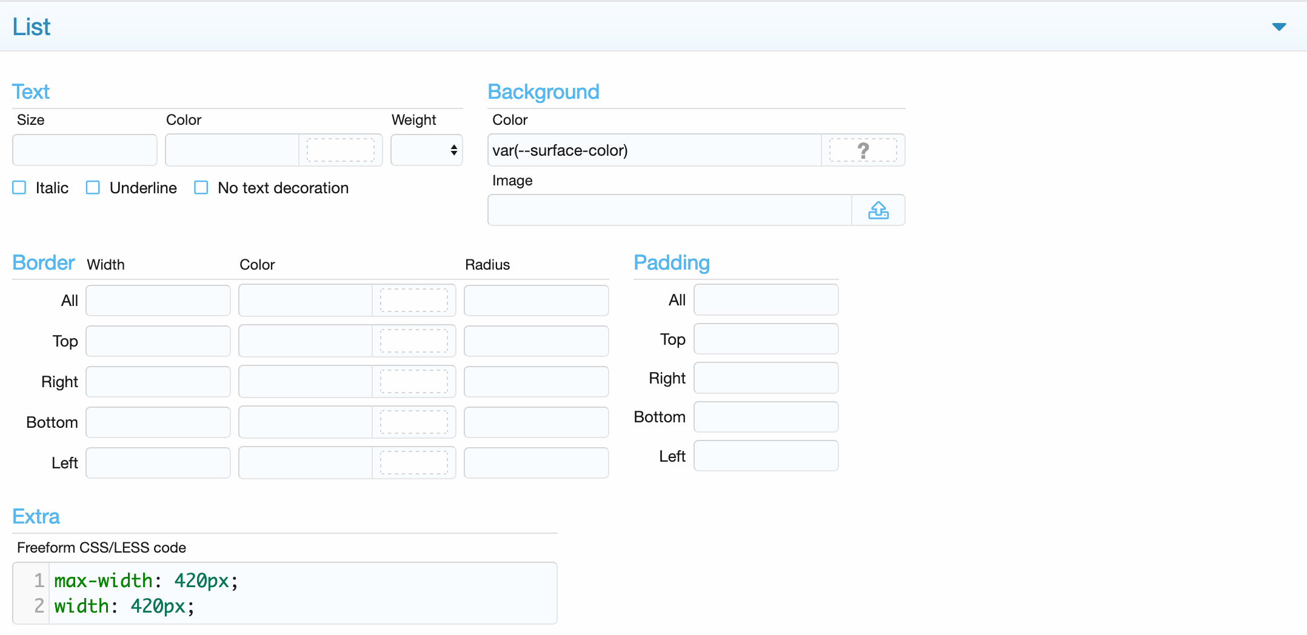The image size is (1307, 635).
Task: Select the border Left color swatch
Action: coord(413,463)
